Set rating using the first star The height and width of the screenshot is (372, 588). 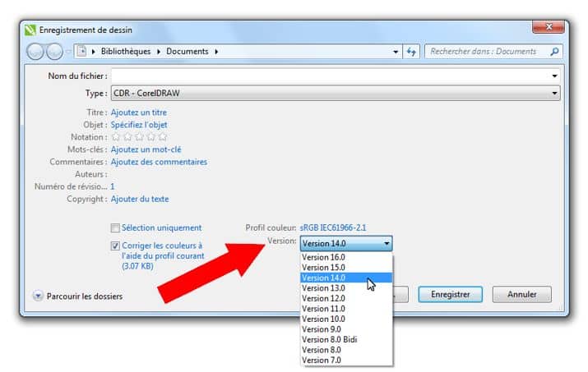116,137
